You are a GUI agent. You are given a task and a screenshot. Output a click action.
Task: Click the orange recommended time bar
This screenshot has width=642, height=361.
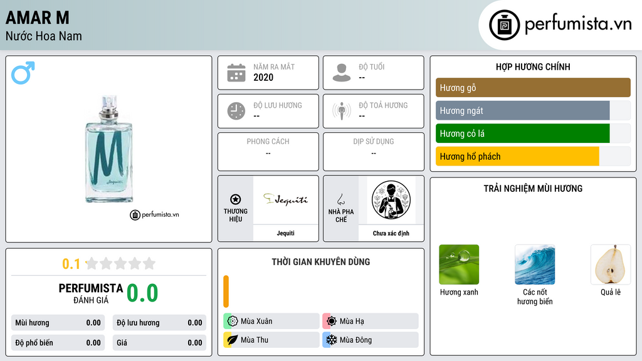point(226,291)
